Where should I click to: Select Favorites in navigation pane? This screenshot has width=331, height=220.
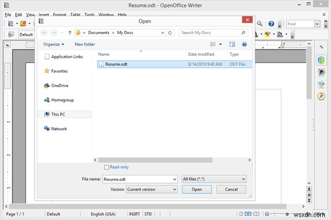(x=56, y=71)
